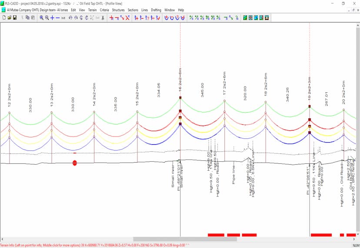The image size is (360, 248).
Task: Click the vertical scrollbar down arrow
Action: pyautogui.click(x=358, y=235)
